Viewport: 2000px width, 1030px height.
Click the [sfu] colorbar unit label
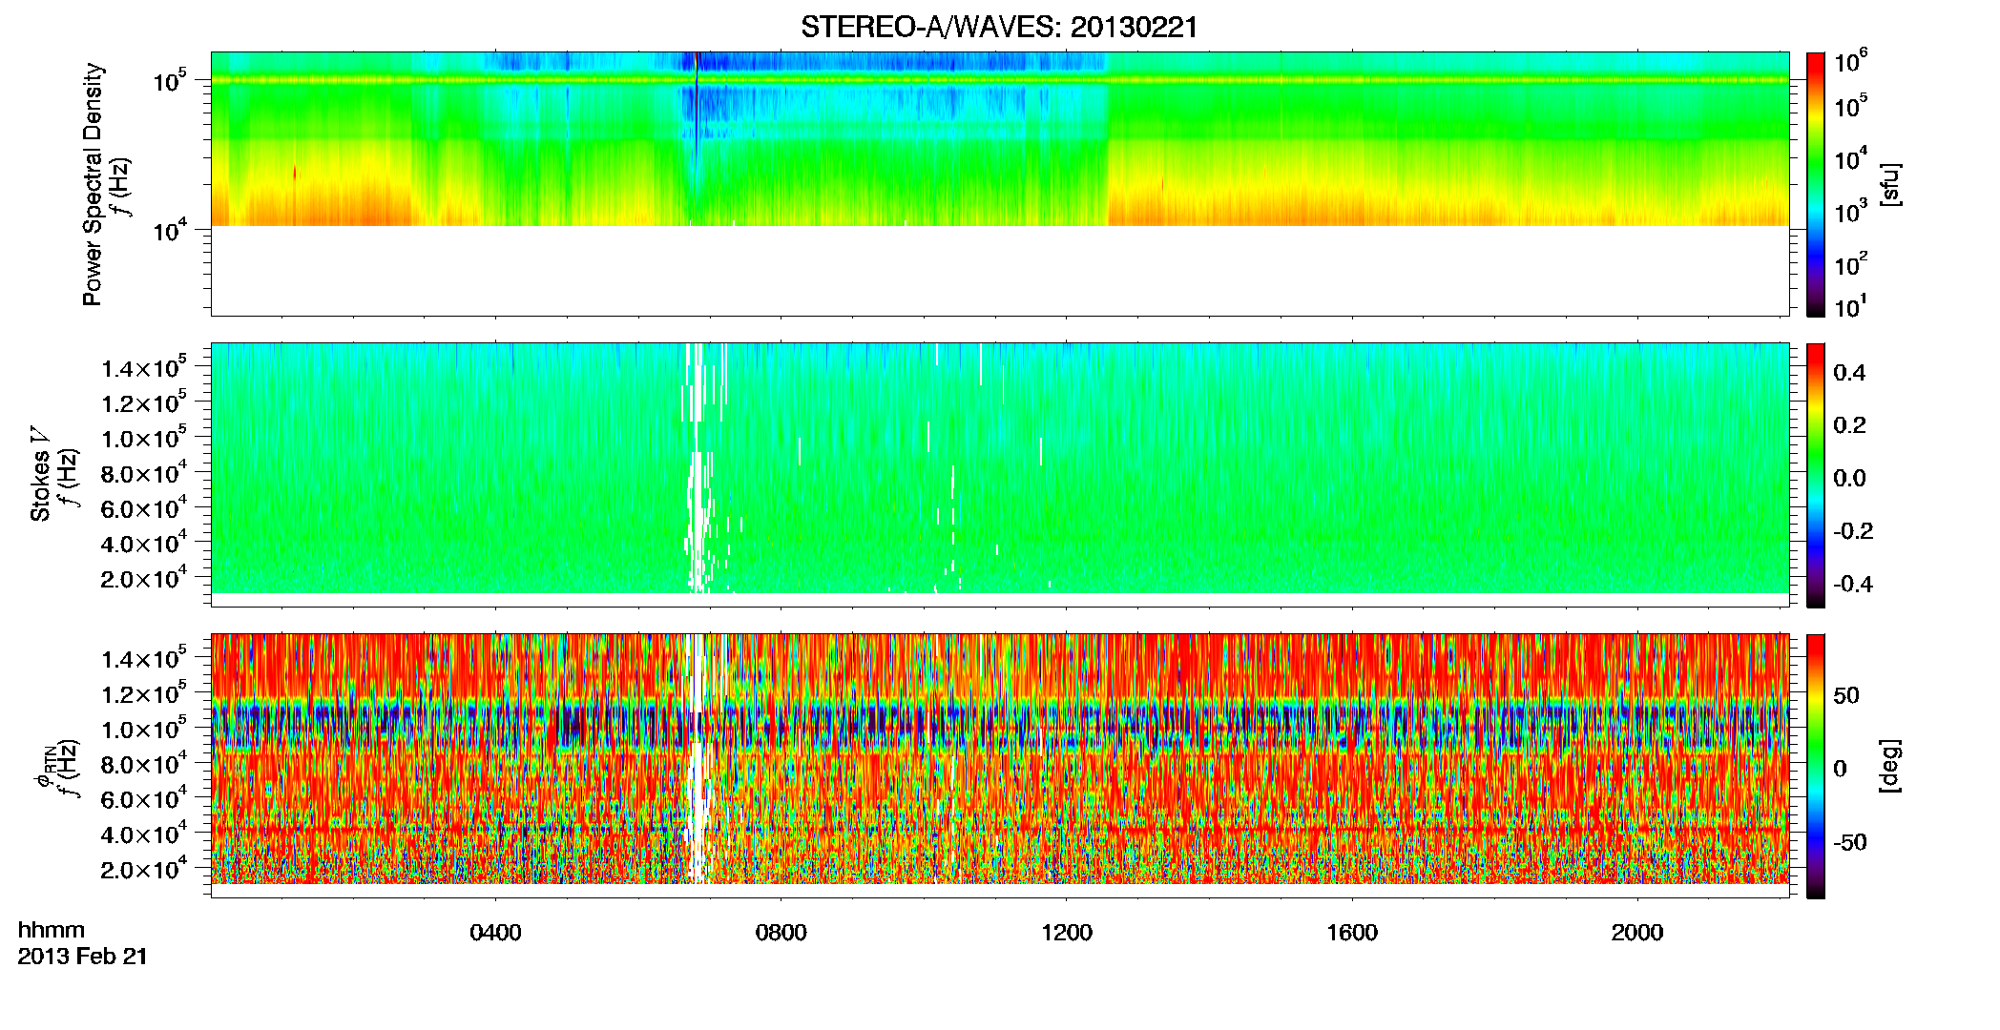(1890, 184)
